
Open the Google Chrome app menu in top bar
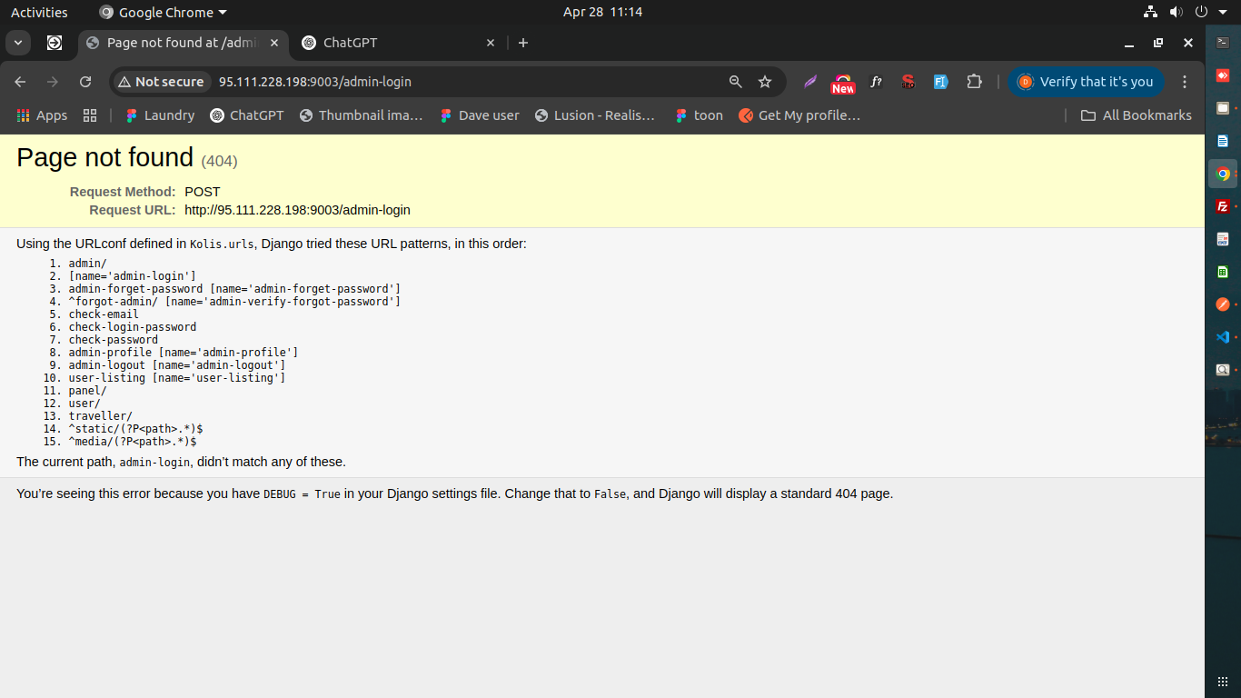coord(164,13)
